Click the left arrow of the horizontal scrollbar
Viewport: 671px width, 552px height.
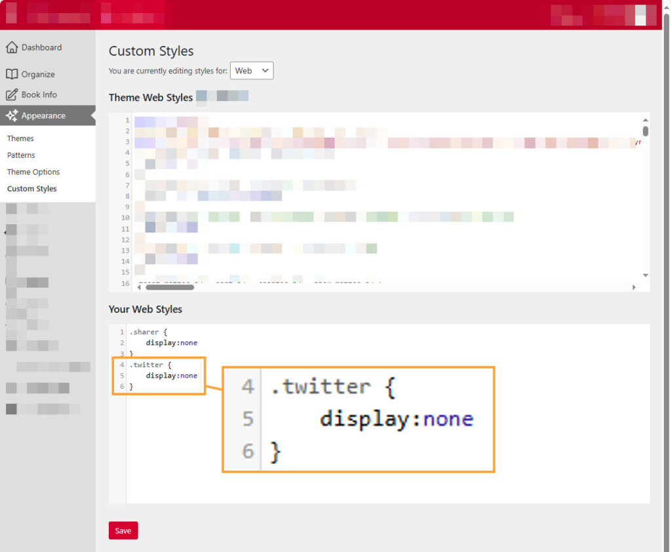138,286
